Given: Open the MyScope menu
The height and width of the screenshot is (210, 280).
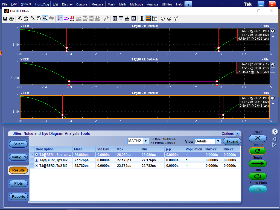Looking at the screenshot, I should [x=137, y=4].
